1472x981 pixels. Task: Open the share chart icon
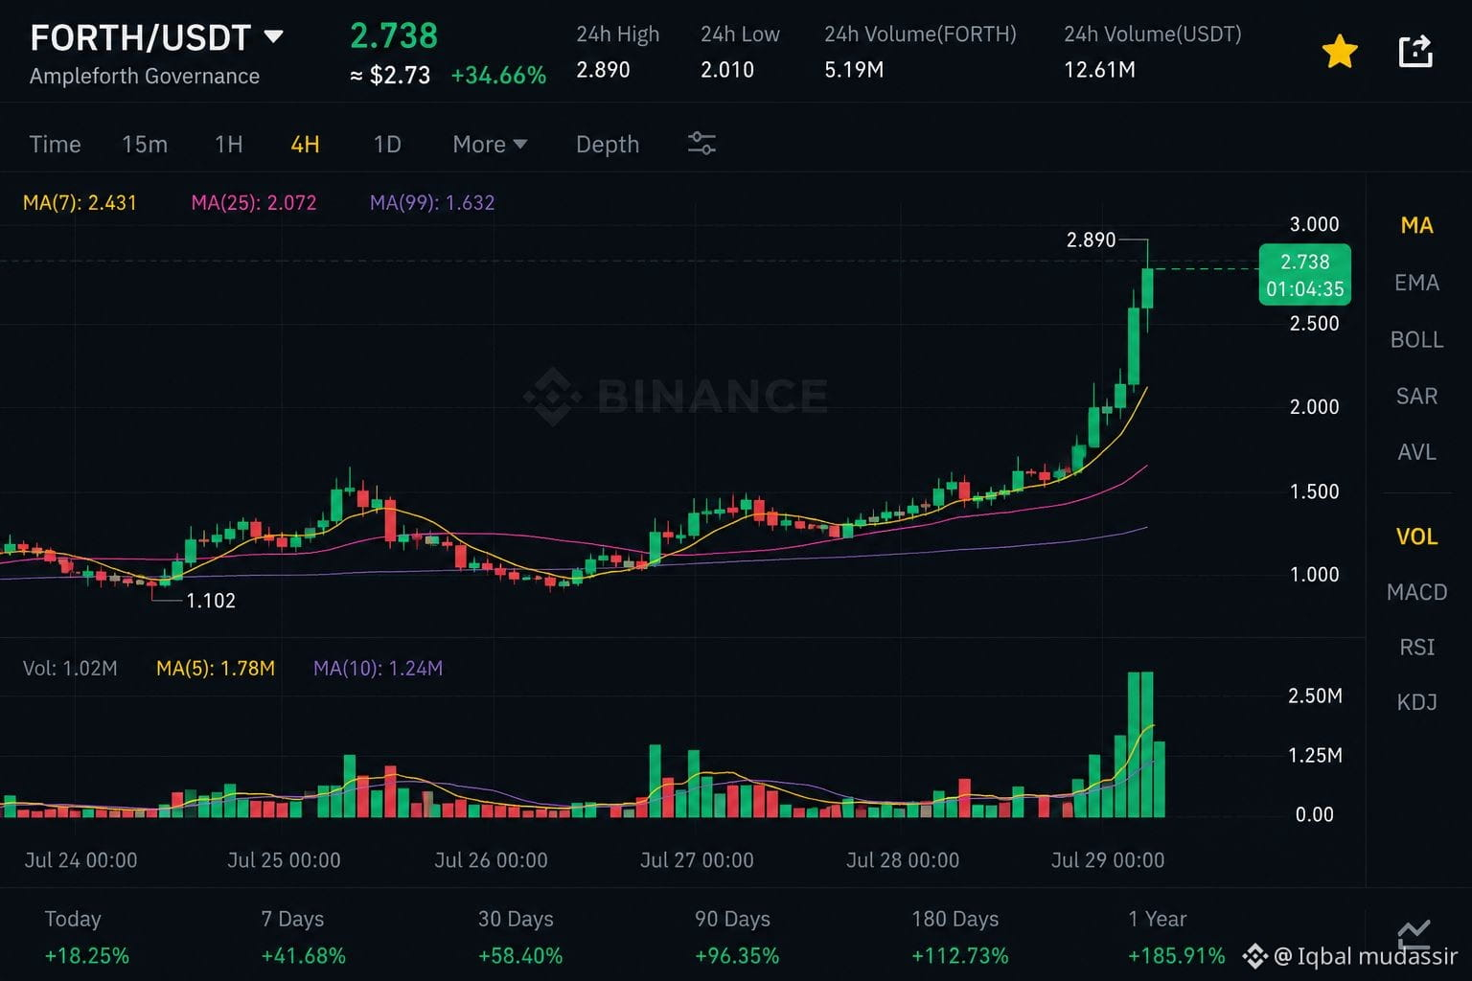(1415, 51)
